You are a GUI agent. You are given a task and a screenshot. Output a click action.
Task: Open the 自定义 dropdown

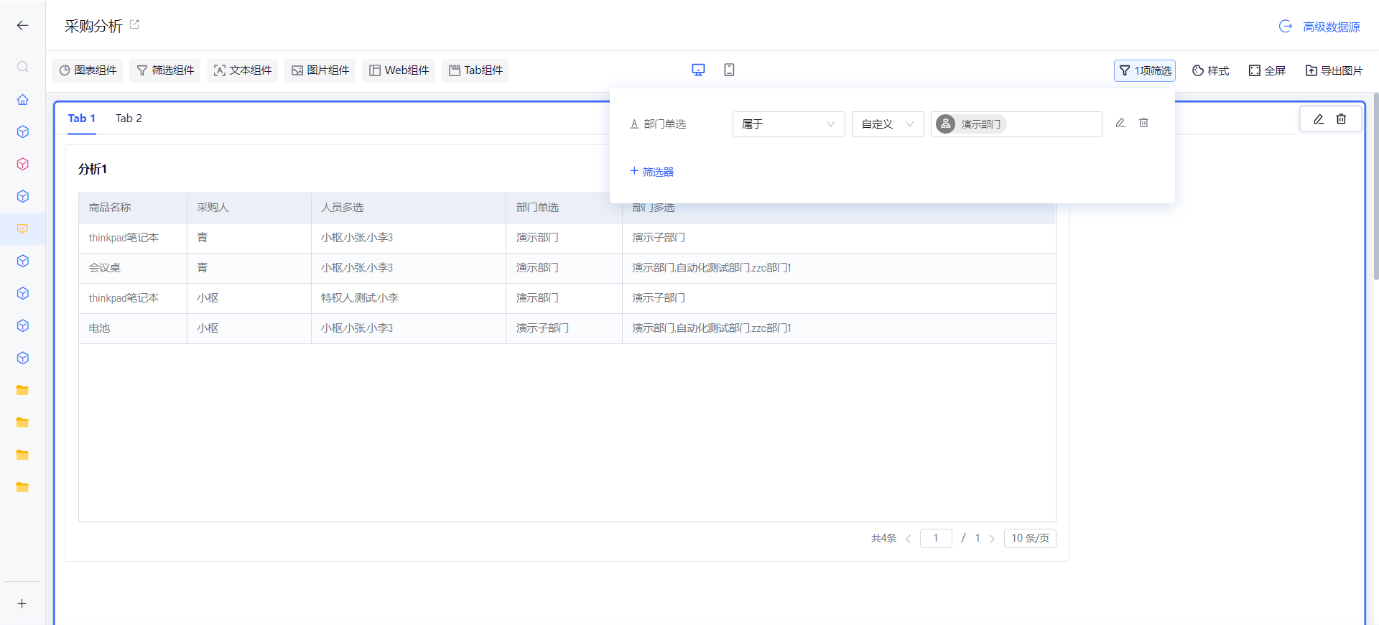click(888, 124)
